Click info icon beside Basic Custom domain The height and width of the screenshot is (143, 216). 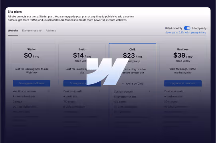pos(99,91)
